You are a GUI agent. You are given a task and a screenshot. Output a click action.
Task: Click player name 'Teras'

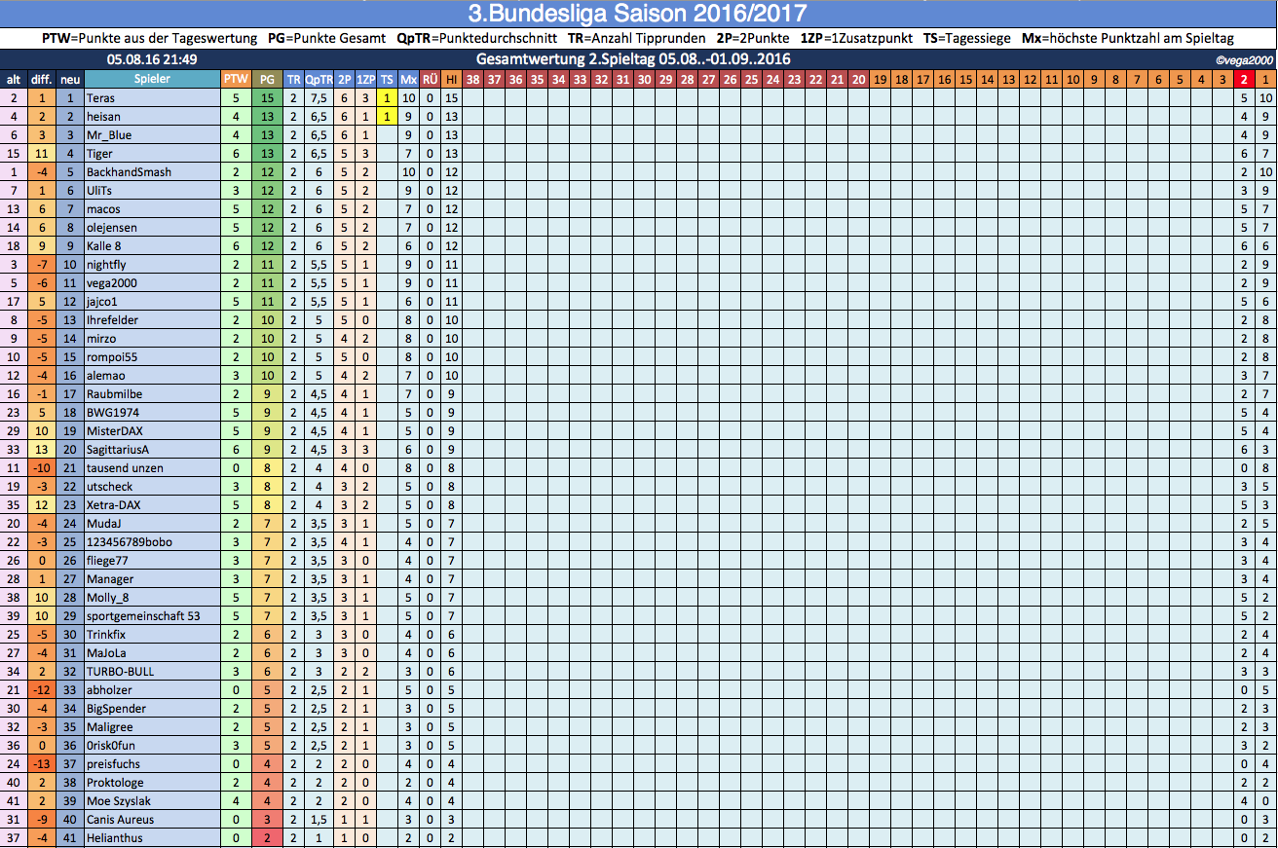pos(151,98)
